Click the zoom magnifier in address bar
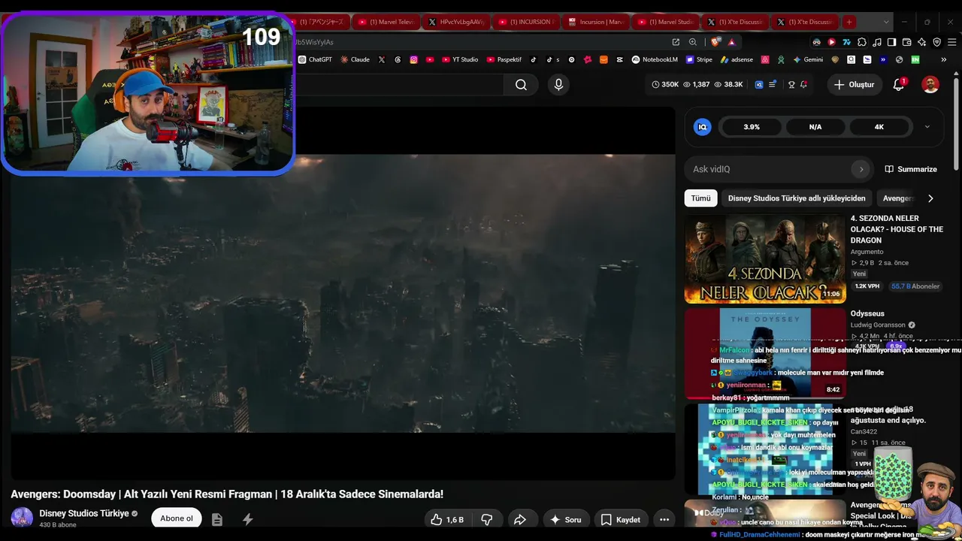Screen dimensions: 962x541 pos(693,42)
